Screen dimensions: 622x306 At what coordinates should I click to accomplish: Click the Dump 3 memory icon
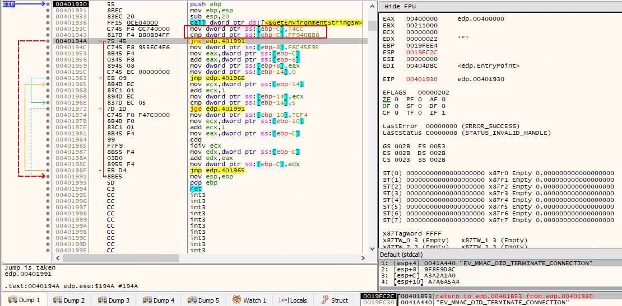(x=103, y=300)
